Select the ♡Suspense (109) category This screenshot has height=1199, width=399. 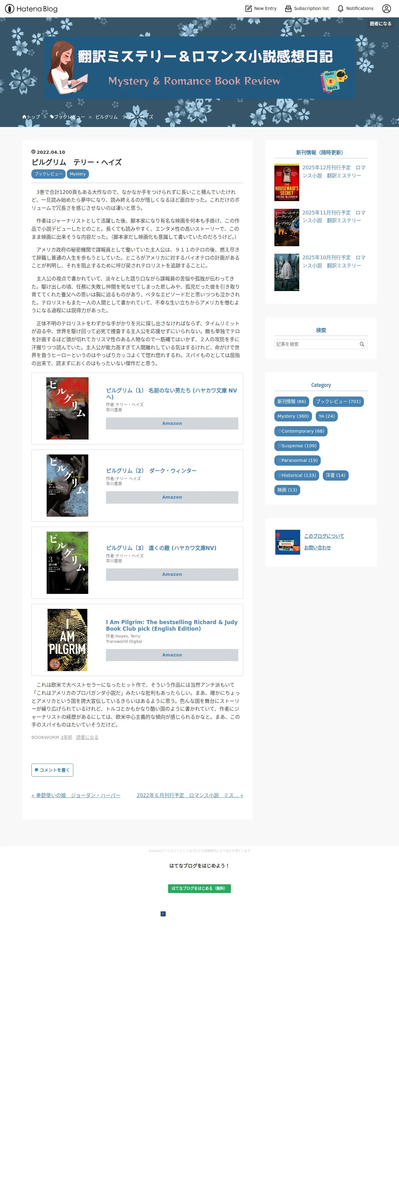[297, 446]
